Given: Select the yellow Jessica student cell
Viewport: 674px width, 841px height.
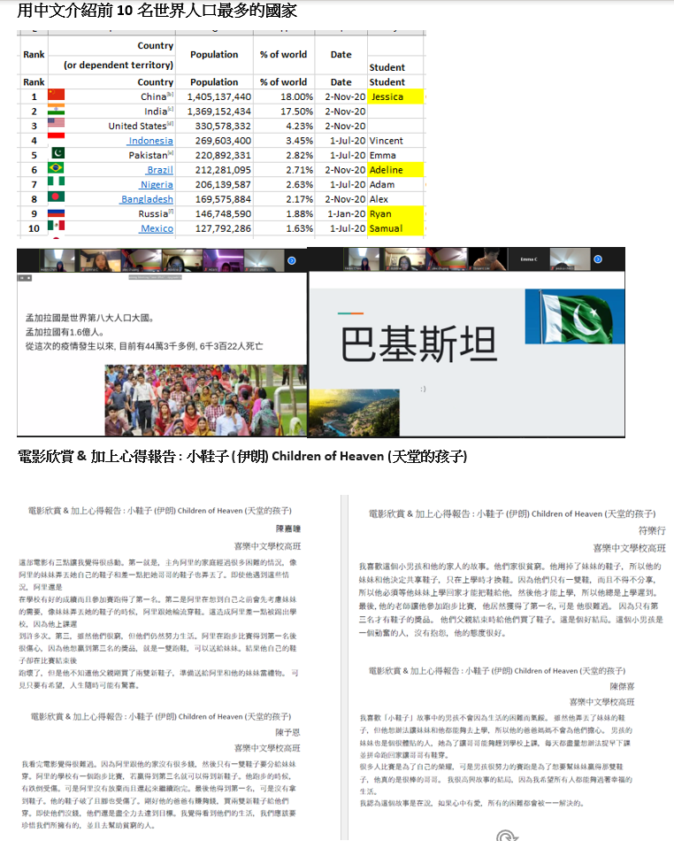Looking at the screenshot, I should pyautogui.click(x=395, y=96).
